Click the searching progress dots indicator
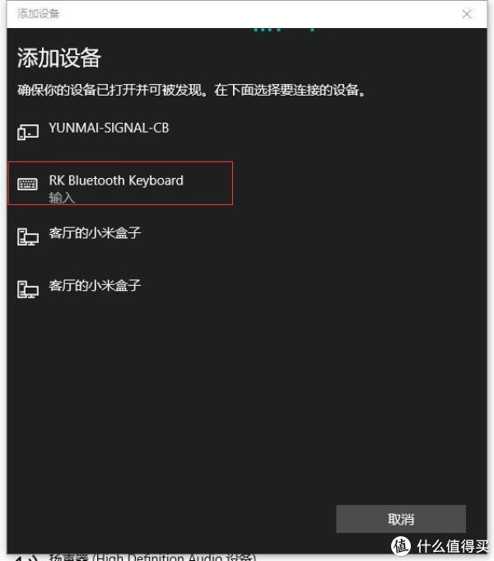 click(x=284, y=30)
